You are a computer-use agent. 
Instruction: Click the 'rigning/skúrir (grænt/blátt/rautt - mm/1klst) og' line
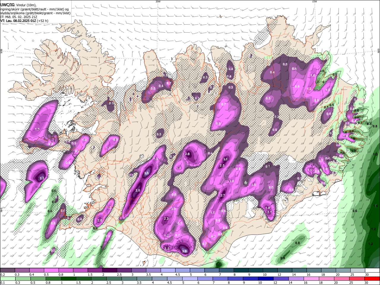pos(34,9)
